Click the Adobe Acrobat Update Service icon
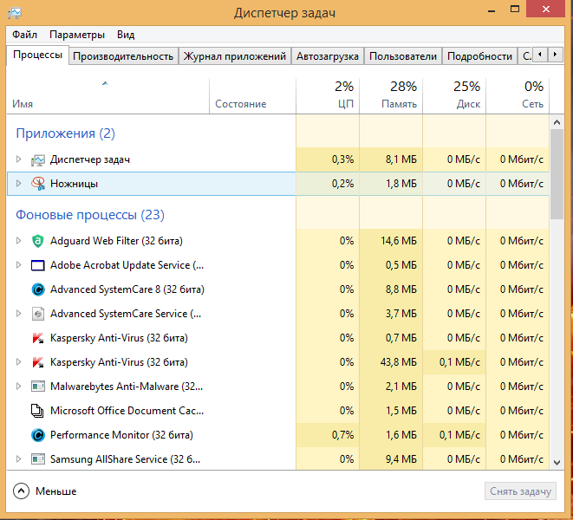This screenshot has width=573, height=520. [x=38, y=265]
